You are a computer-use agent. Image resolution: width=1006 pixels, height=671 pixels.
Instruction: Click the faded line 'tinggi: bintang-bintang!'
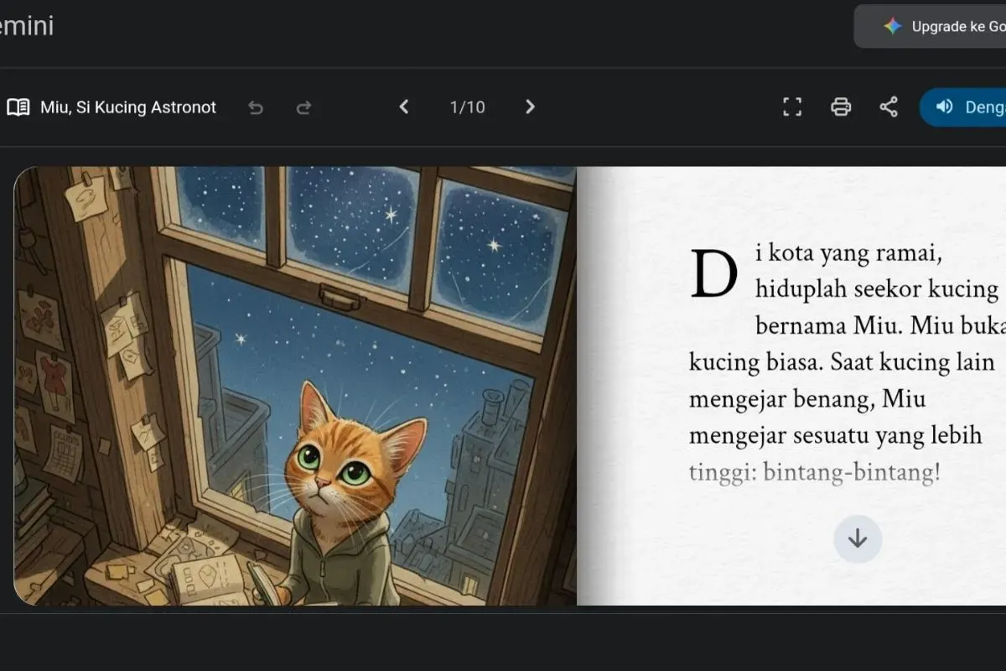814,472
